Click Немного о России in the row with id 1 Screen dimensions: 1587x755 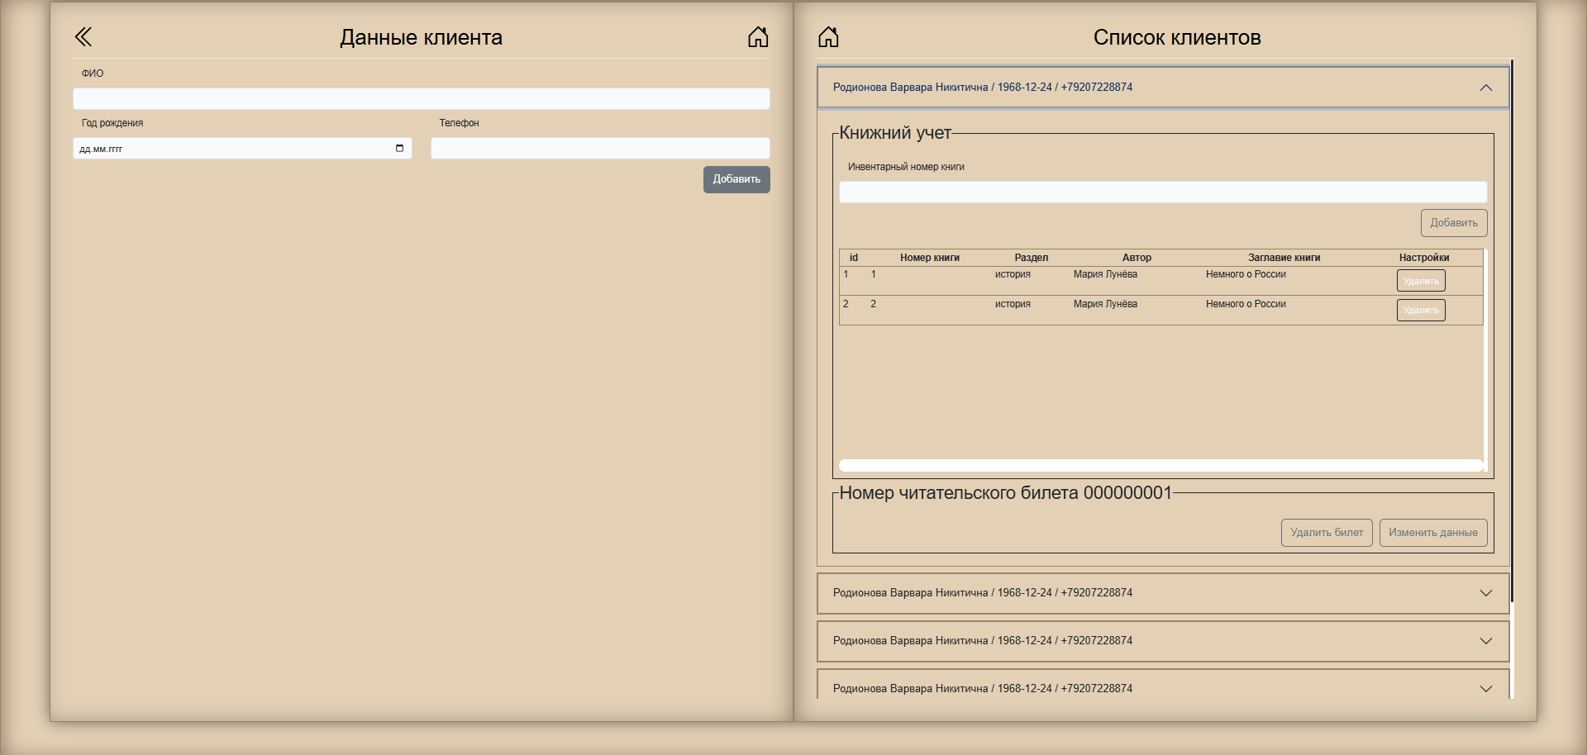click(1246, 274)
